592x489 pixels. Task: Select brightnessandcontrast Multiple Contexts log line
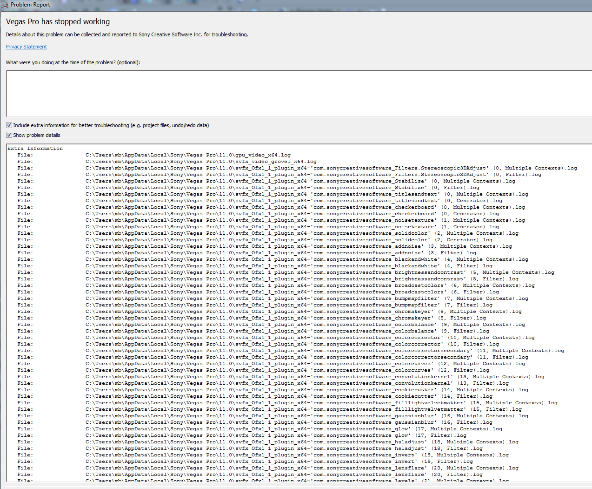tap(286, 272)
